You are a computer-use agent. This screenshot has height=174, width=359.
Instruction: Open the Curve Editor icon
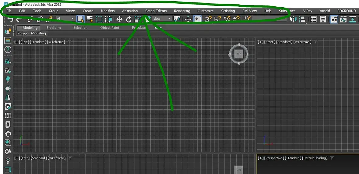point(343,19)
